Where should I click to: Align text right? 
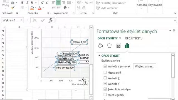(x=63, y=2)
